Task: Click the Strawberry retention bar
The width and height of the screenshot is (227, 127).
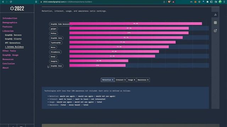Action: click(114, 52)
